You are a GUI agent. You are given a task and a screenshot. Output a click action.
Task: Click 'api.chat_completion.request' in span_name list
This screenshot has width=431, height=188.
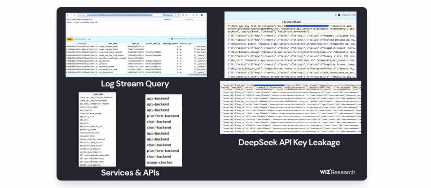95,103
